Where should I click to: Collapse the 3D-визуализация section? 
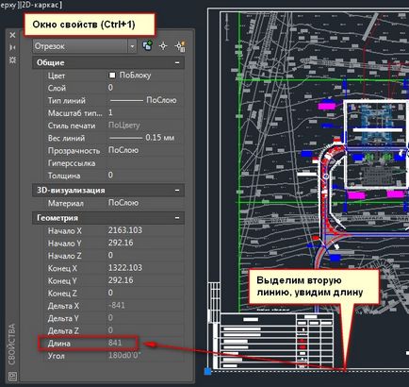pos(177,191)
